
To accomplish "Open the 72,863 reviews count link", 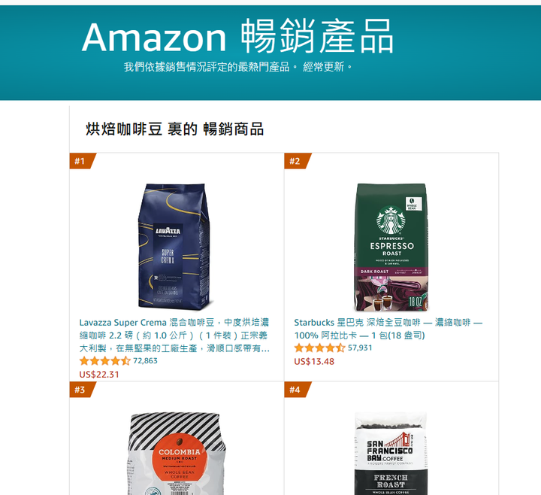I will coord(145,360).
